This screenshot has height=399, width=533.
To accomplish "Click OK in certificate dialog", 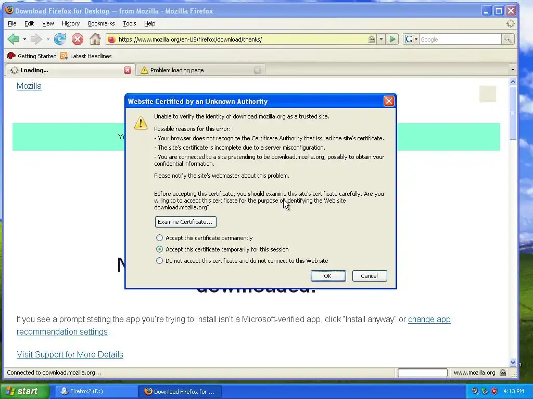I will click(328, 276).
